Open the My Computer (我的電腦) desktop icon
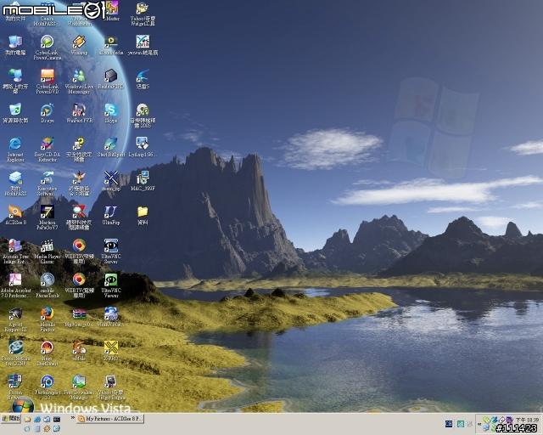The image size is (543, 435). (15, 45)
